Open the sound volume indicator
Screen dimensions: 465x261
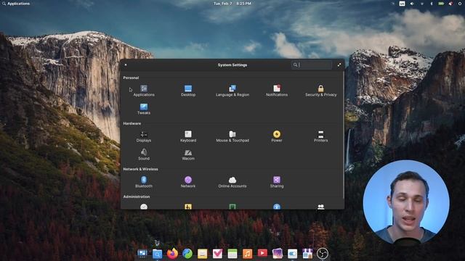pyautogui.click(x=412, y=4)
